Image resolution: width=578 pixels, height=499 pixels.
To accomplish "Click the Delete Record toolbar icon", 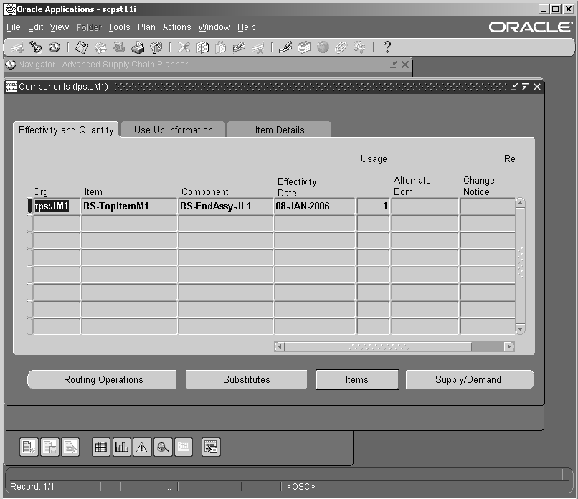I will 257,48.
